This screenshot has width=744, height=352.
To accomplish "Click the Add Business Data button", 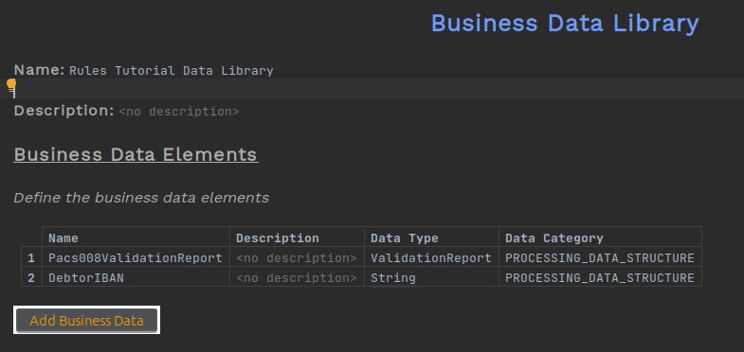I will 86,320.
